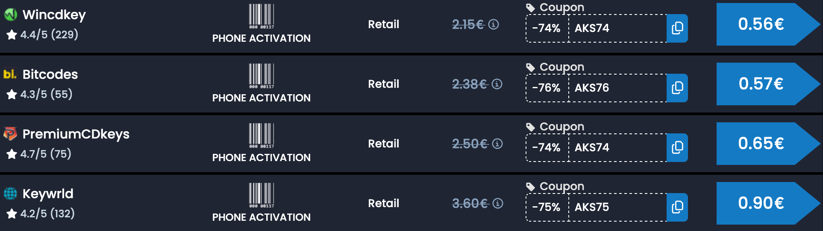The width and height of the screenshot is (823, 231).
Task: Buy from Wincdkey for 0.56€
Action: point(761,24)
